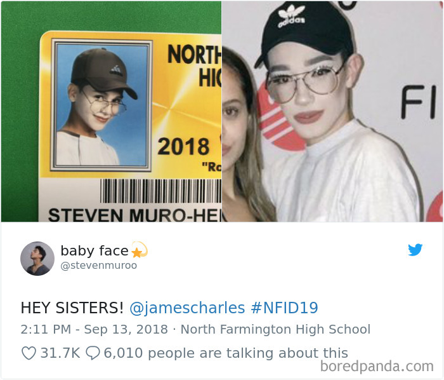Viewport: 444px width, 380px height.
Task: Click the barcode on the ID card
Action: (x=161, y=191)
